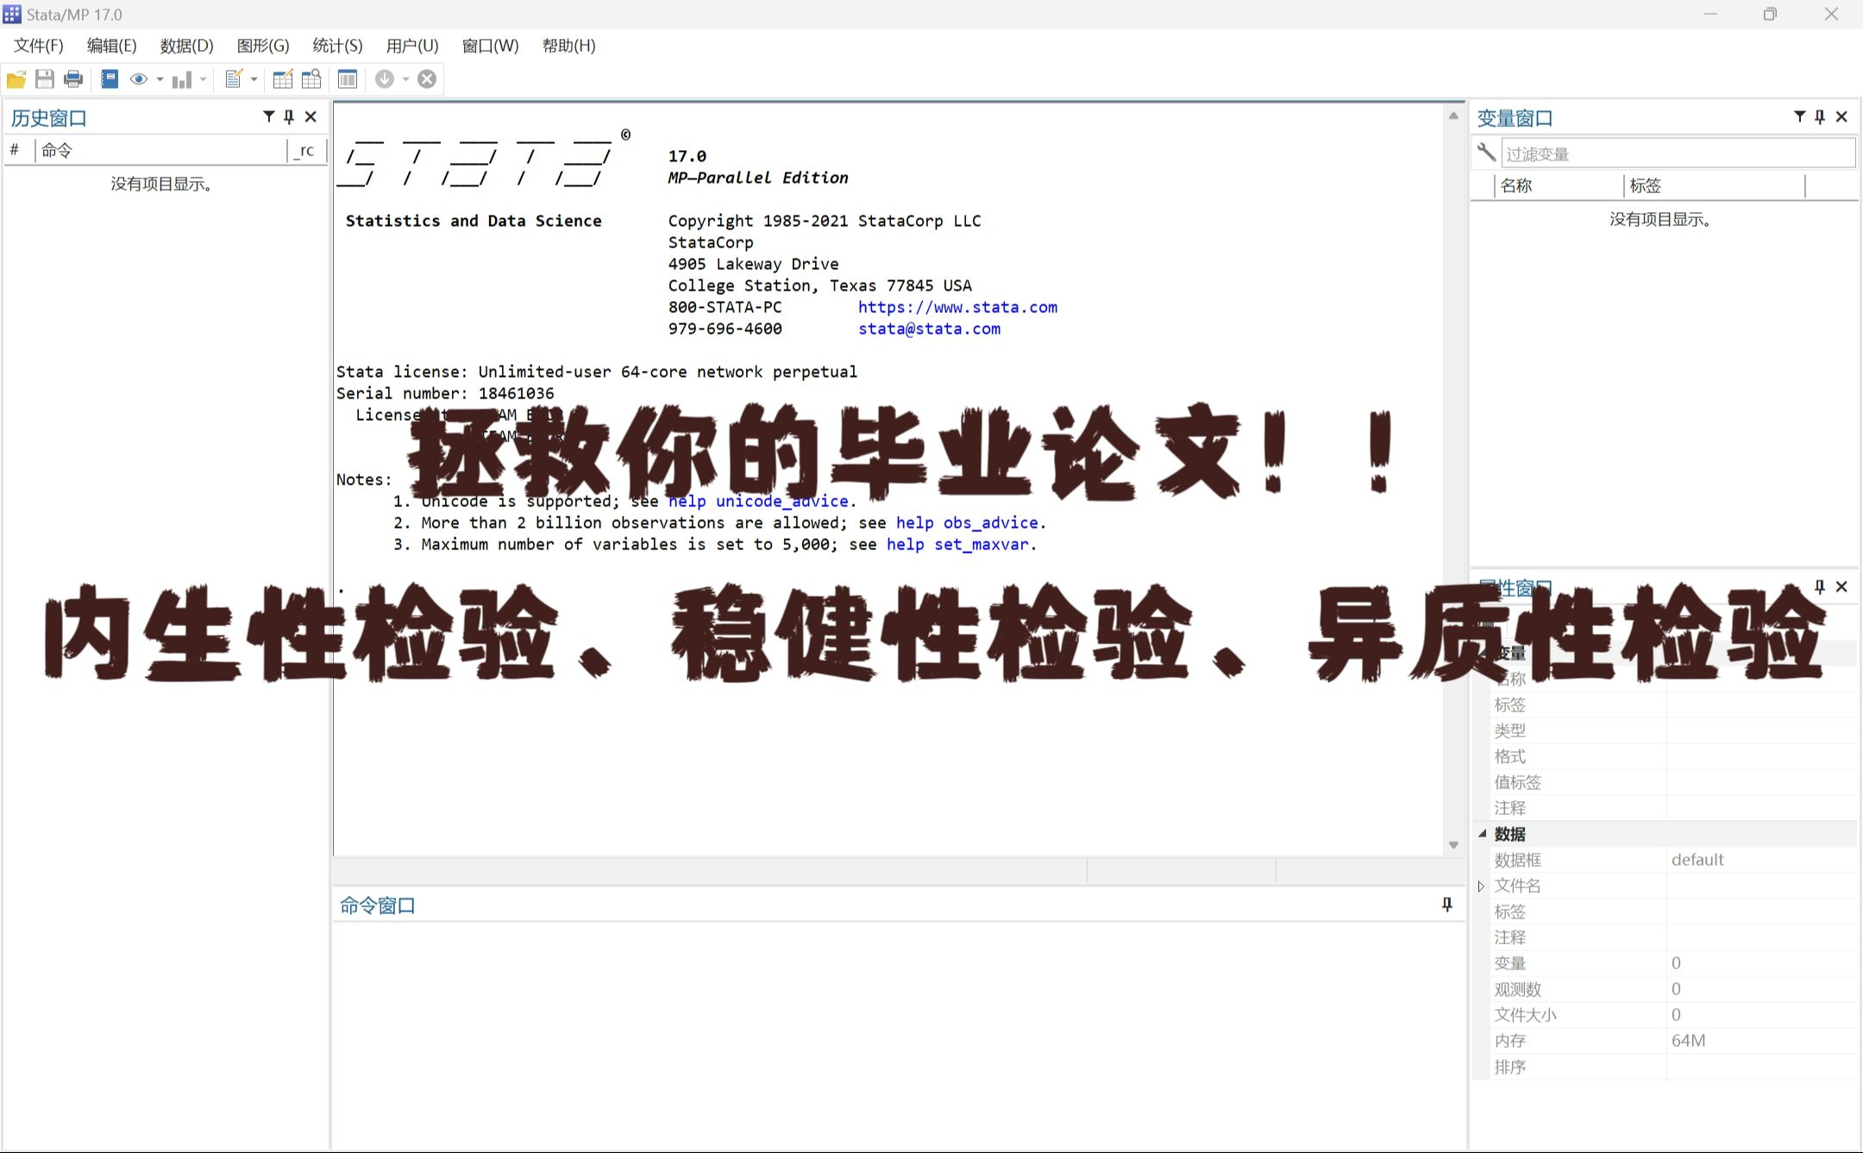
Task: Open the Variables Manager icon
Action: (x=348, y=79)
